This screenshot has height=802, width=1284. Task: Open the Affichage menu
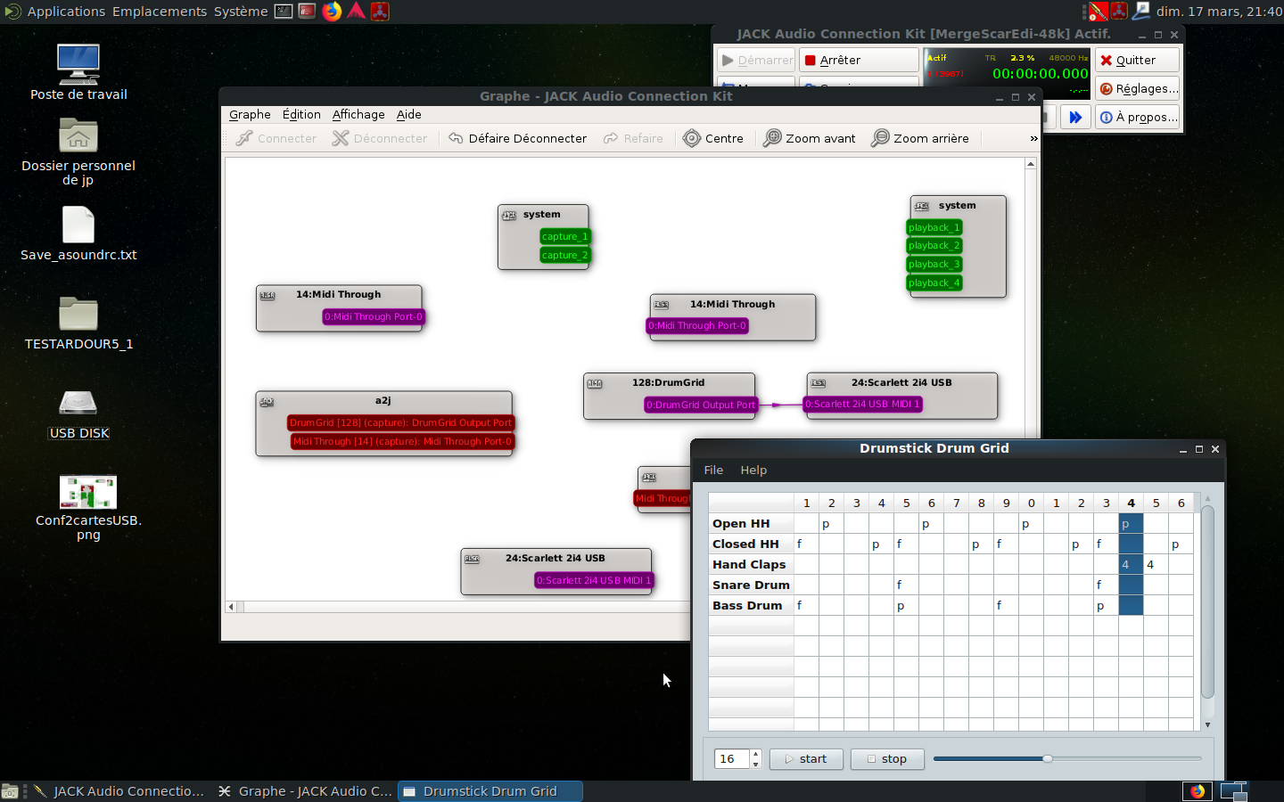click(x=358, y=114)
